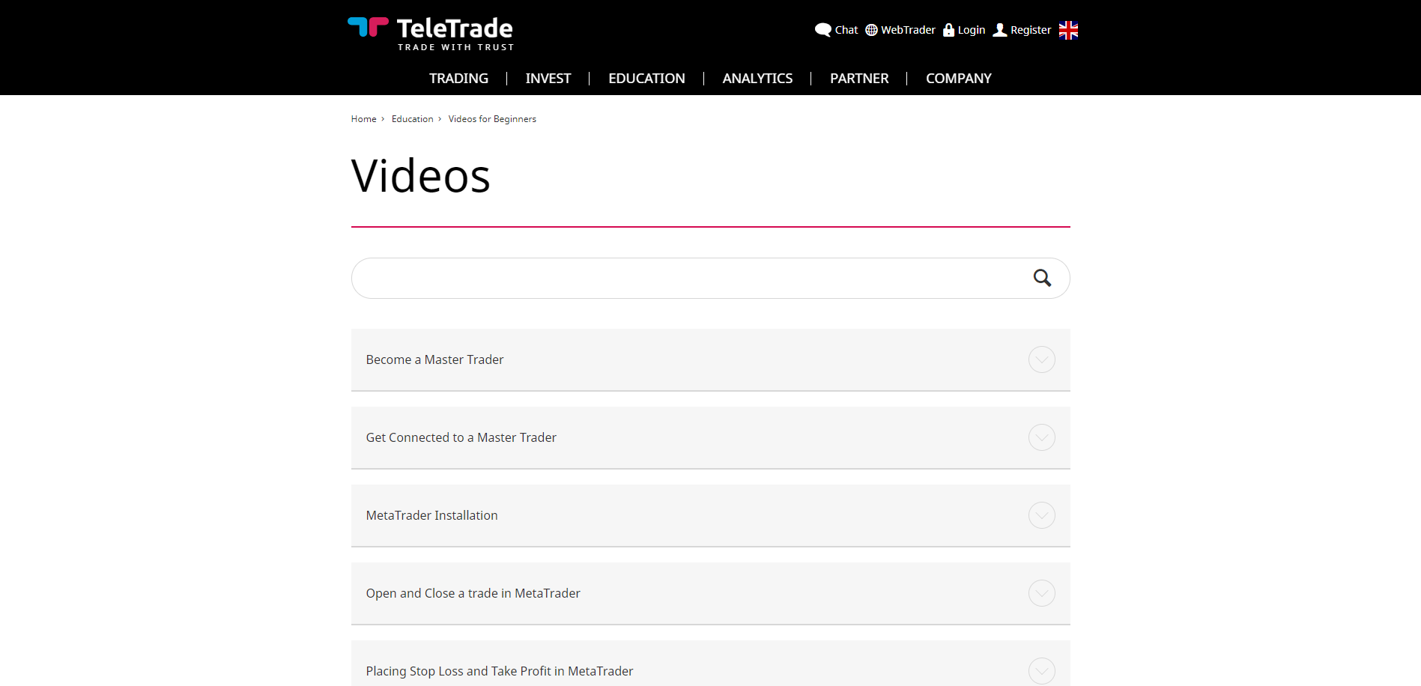Open the PARTNER section
This screenshot has height=686, width=1421.
coord(858,78)
